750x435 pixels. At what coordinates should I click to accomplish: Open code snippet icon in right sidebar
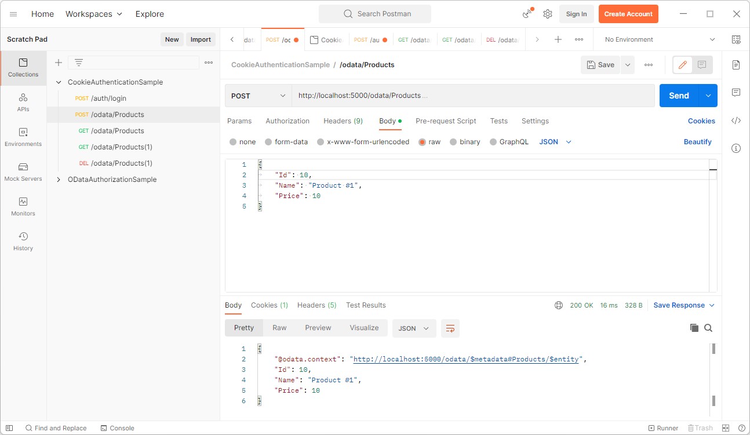pyautogui.click(x=736, y=120)
